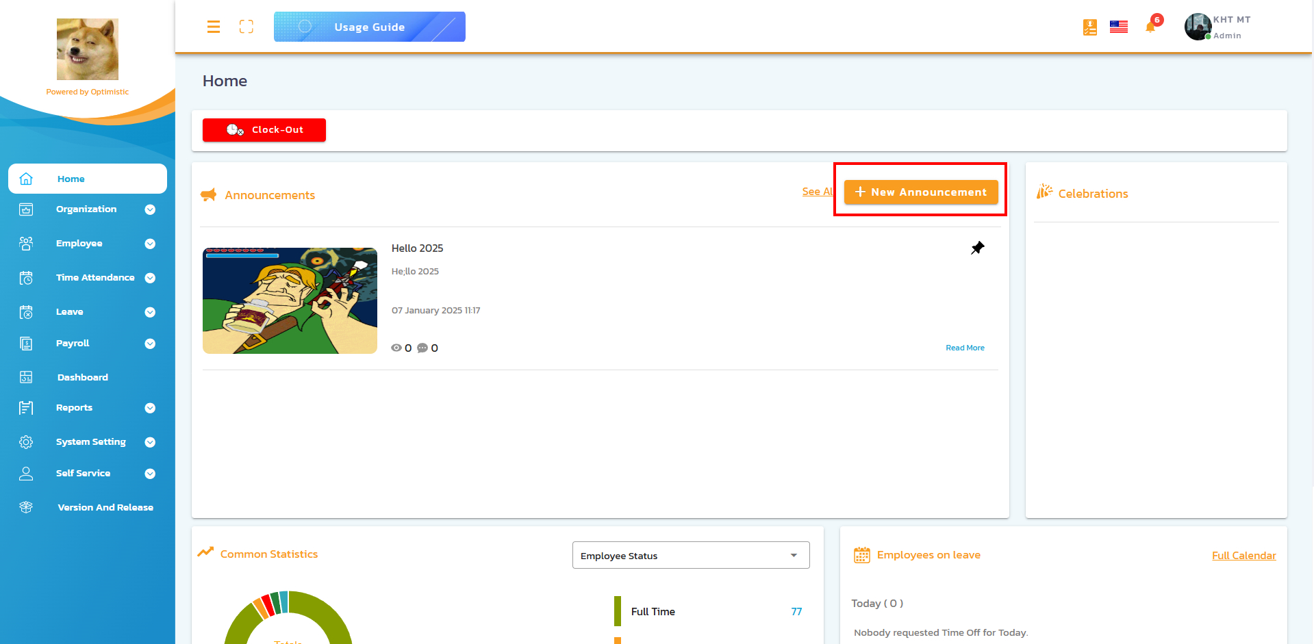1314x644 pixels.
Task: Click the views eye icon on the announcement
Action: tap(396, 348)
